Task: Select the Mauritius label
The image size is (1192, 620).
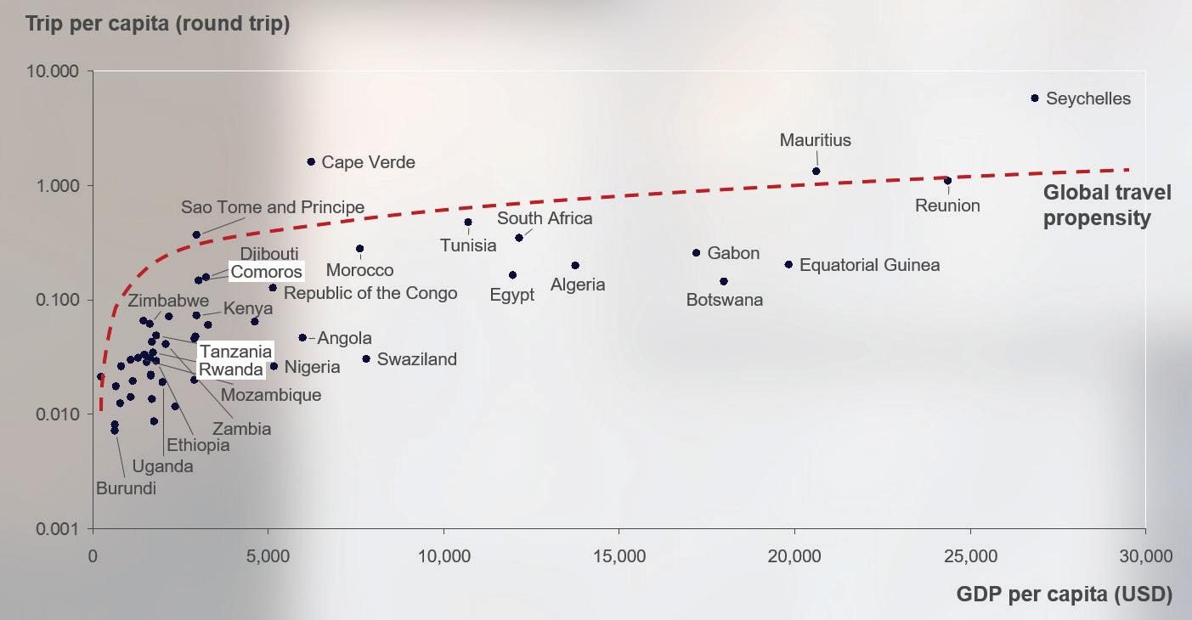Action: (816, 140)
